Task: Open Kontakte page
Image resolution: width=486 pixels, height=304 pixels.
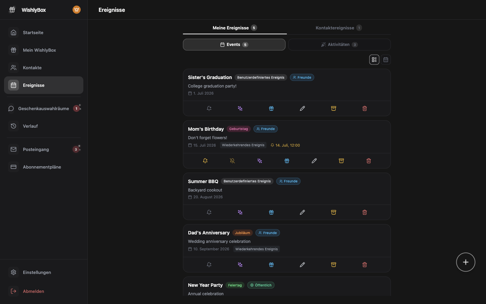Action: [44, 68]
